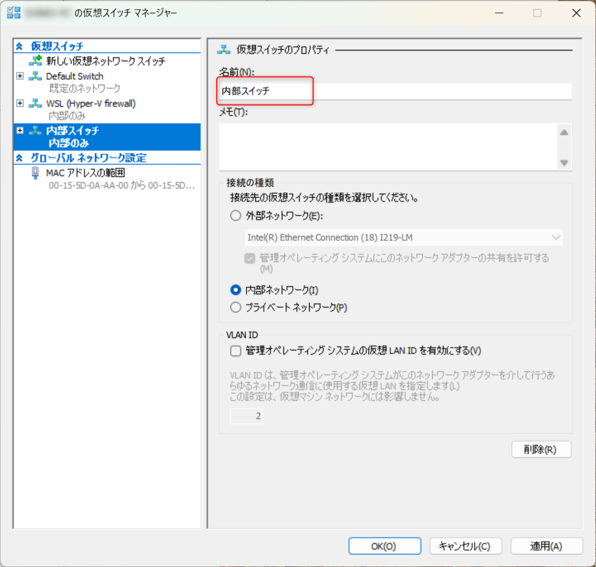
Task: Collapse the グローバル ネットワーク設定 section
Action: coord(20,158)
